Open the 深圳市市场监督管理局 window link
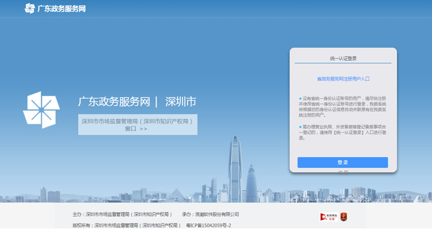This screenshot has width=432, height=230. point(137,121)
